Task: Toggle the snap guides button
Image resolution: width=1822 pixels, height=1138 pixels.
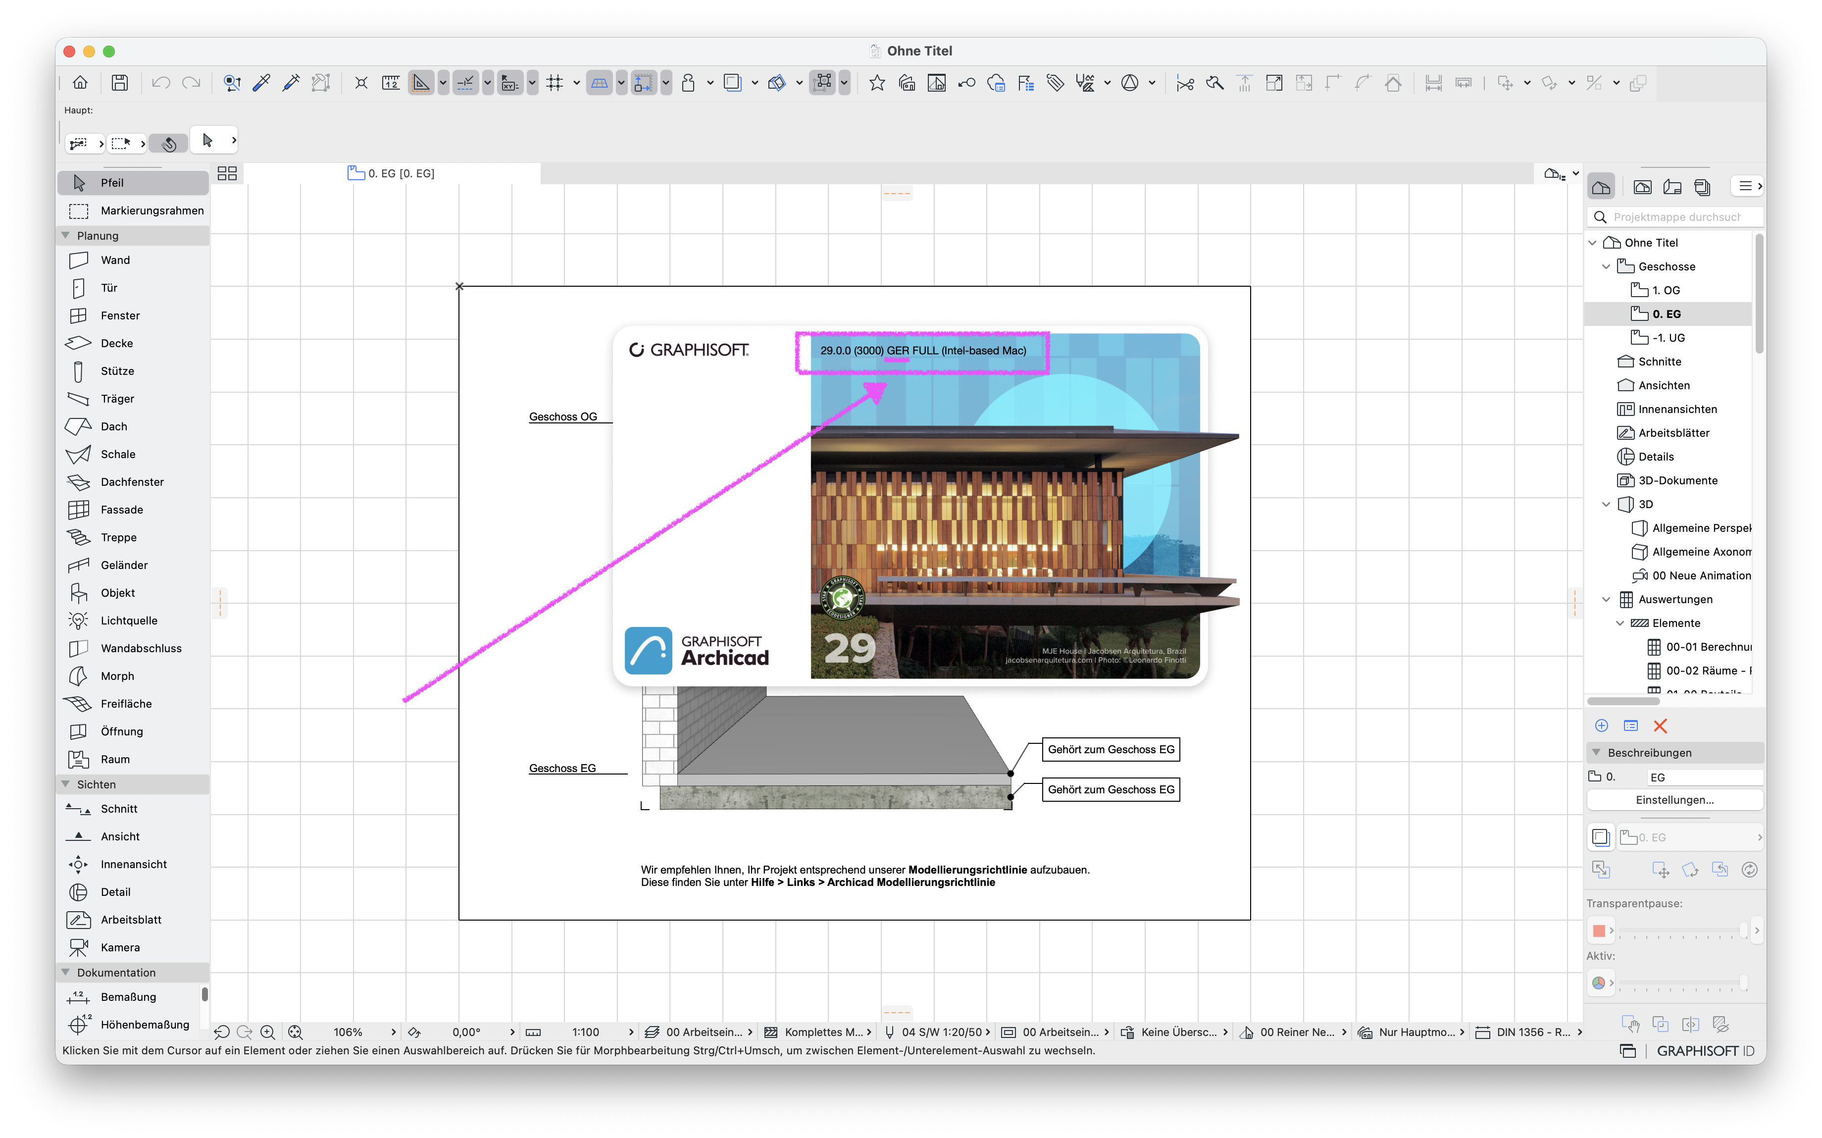Action: pos(466,83)
